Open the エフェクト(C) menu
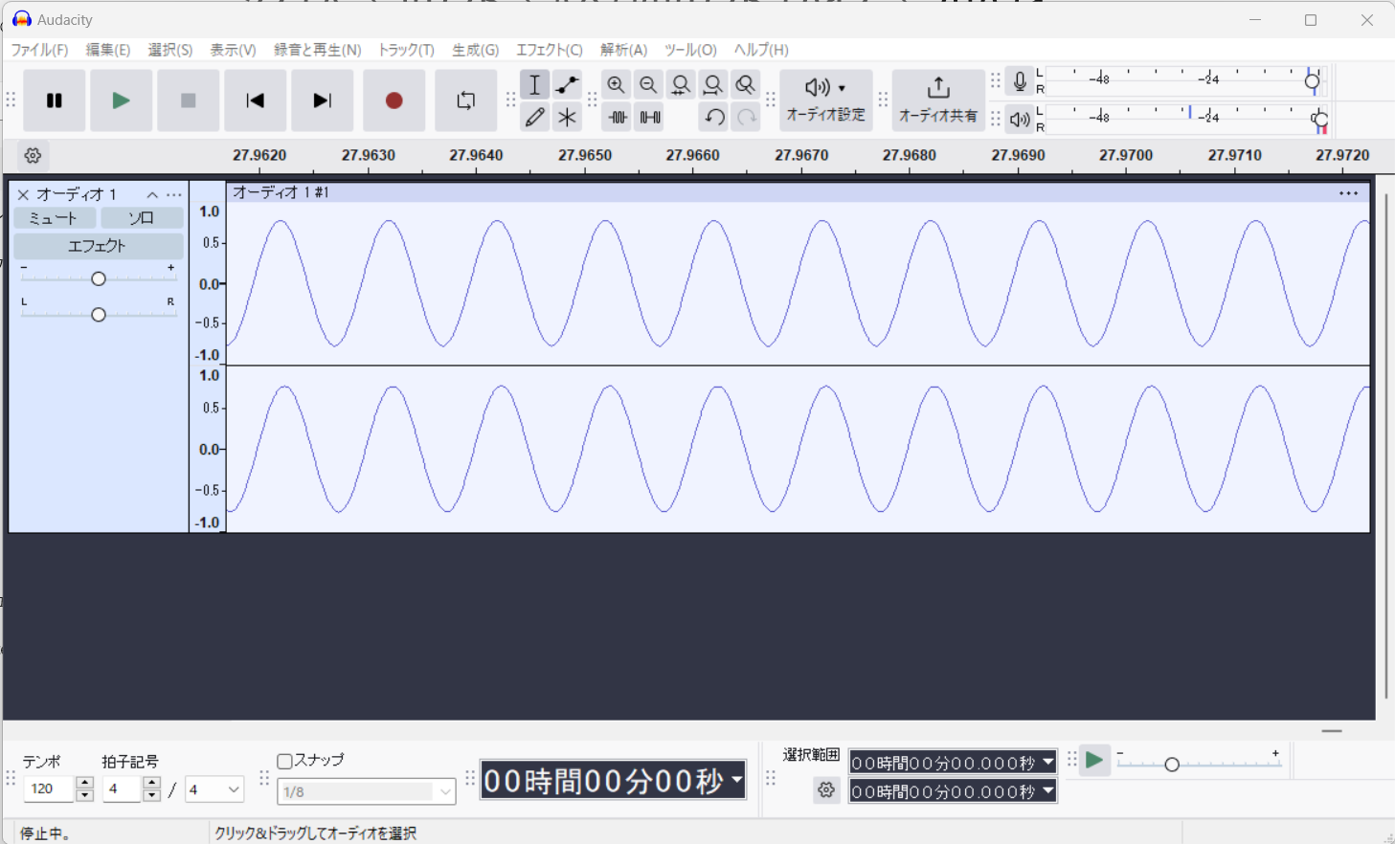Screen dimensions: 1395x844 pyautogui.click(x=549, y=50)
